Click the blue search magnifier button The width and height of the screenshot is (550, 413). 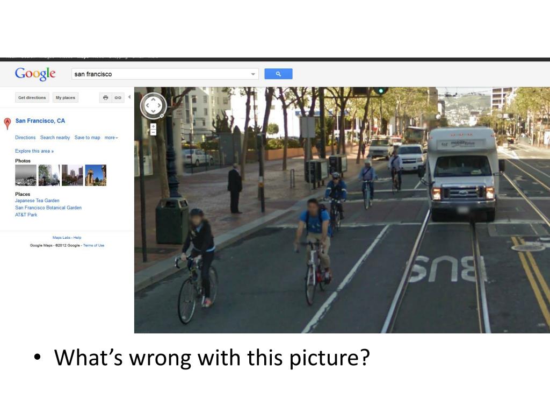click(x=278, y=74)
